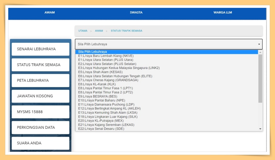Select E8 Pantai Timur Fasa 2 (LPT2)
Image resolution: width=275 pixels, height=160 pixels.
167,92
